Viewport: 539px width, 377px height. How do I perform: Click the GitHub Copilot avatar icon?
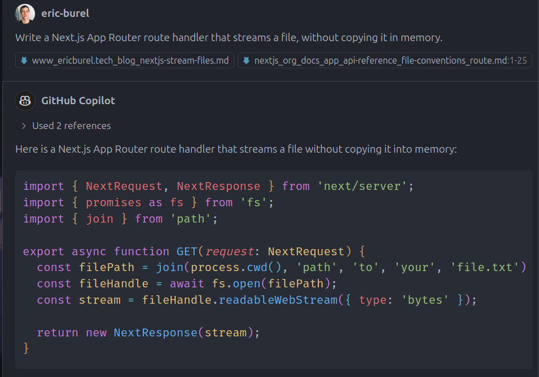coord(25,101)
